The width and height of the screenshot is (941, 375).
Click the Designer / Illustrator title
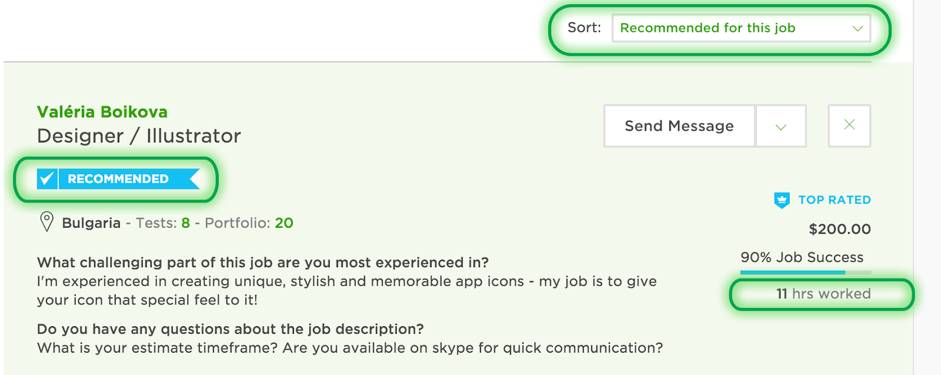point(139,136)
